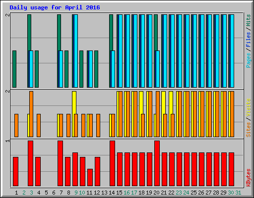
Task: Click day label 30 on the x-axis
Action: tap(231, 193)
